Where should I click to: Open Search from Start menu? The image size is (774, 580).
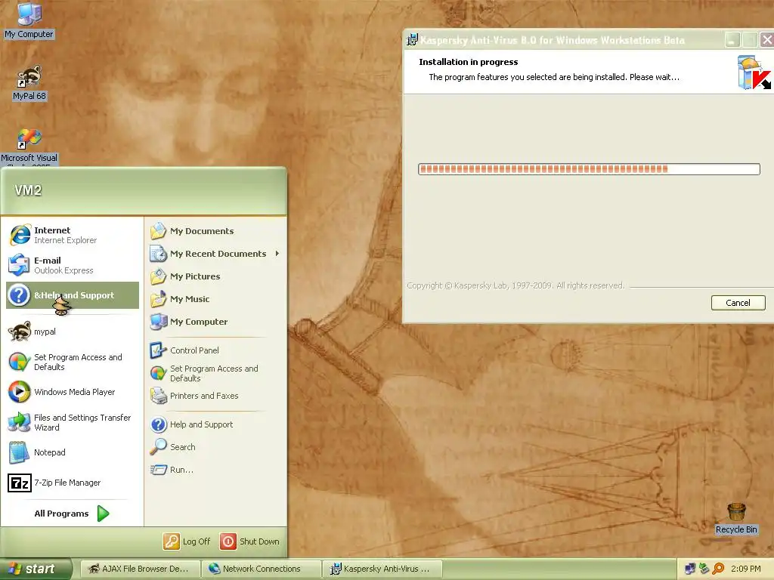pyautogui.click(x=215, y=447)
